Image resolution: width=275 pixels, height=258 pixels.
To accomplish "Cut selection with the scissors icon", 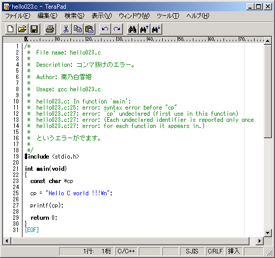I will [x=66, y=29].
